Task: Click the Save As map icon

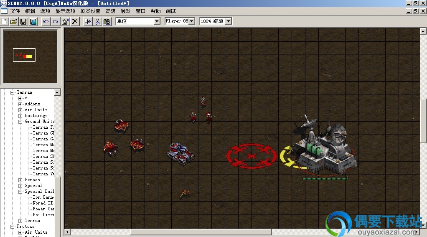Action: tap(33, 21)
